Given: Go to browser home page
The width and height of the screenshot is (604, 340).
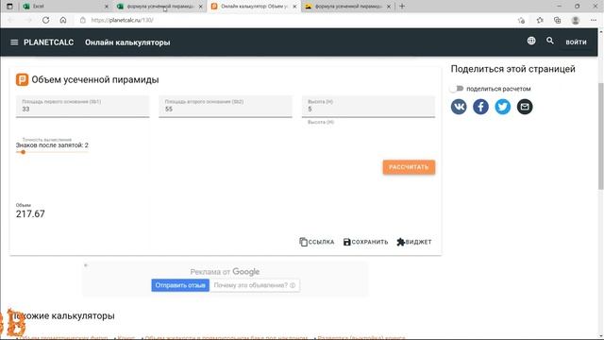Looking at the screenshot, I should [63, 20].
